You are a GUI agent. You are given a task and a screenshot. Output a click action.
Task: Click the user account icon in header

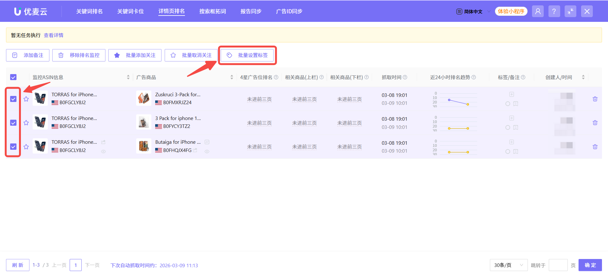(x=538, y=11)
